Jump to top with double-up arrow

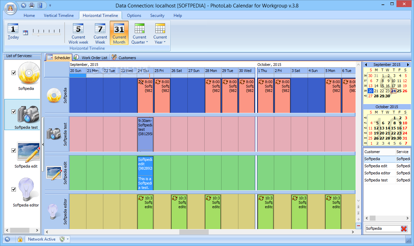click(x=358, y=207)
